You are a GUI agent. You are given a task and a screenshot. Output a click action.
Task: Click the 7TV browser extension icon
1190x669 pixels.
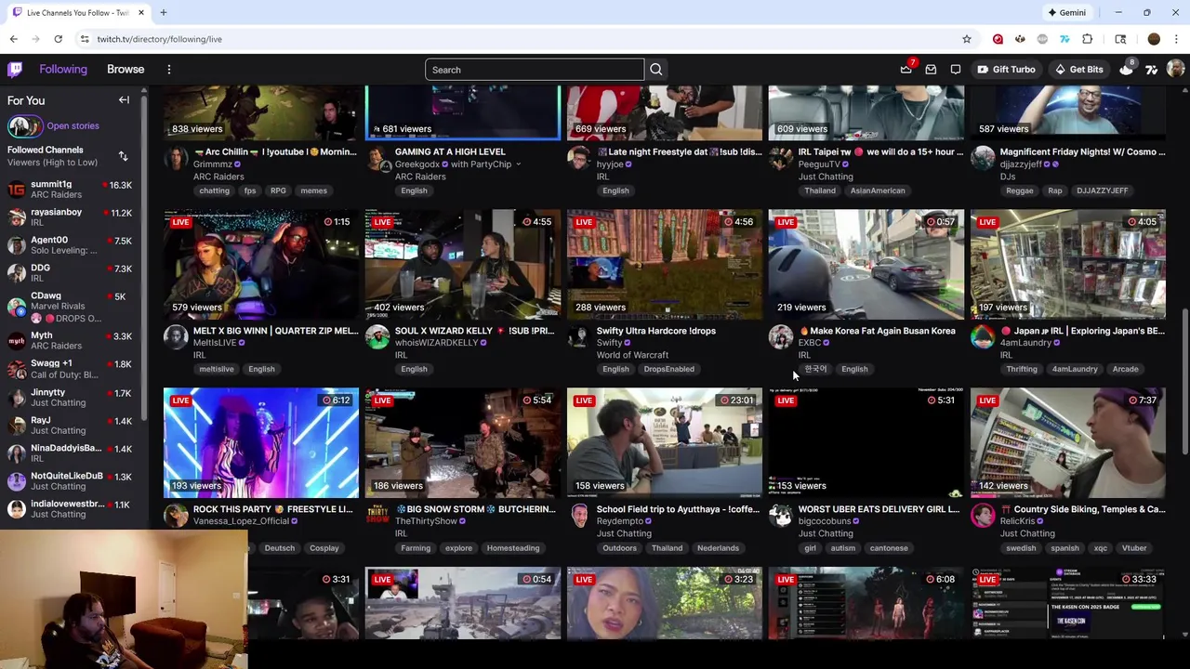click(1064, 39)
